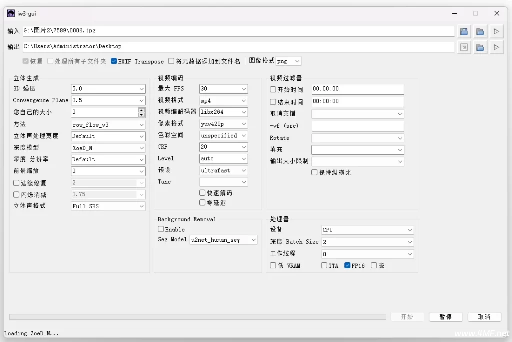512x342 pixels.
Task: Expand the 视频编解码器 libx264 dropdown
Action: point(223,112)
